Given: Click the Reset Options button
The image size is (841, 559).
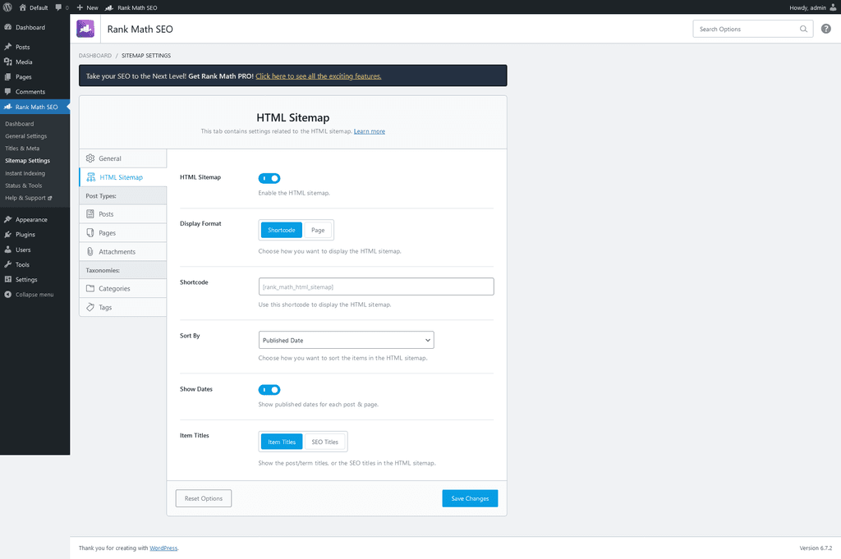Looking at the screenshot, I should [204, 498].
